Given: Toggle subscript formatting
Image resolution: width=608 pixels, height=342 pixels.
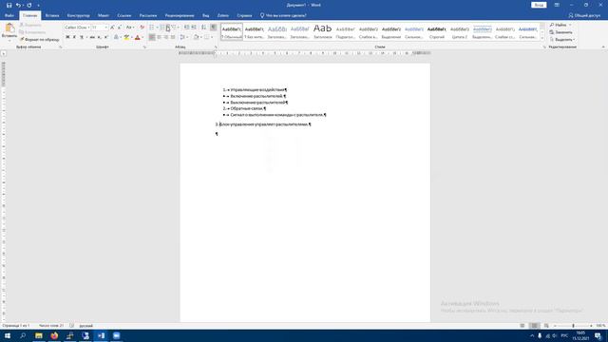Looking at the screenshot, I should [x=99, y=37].
